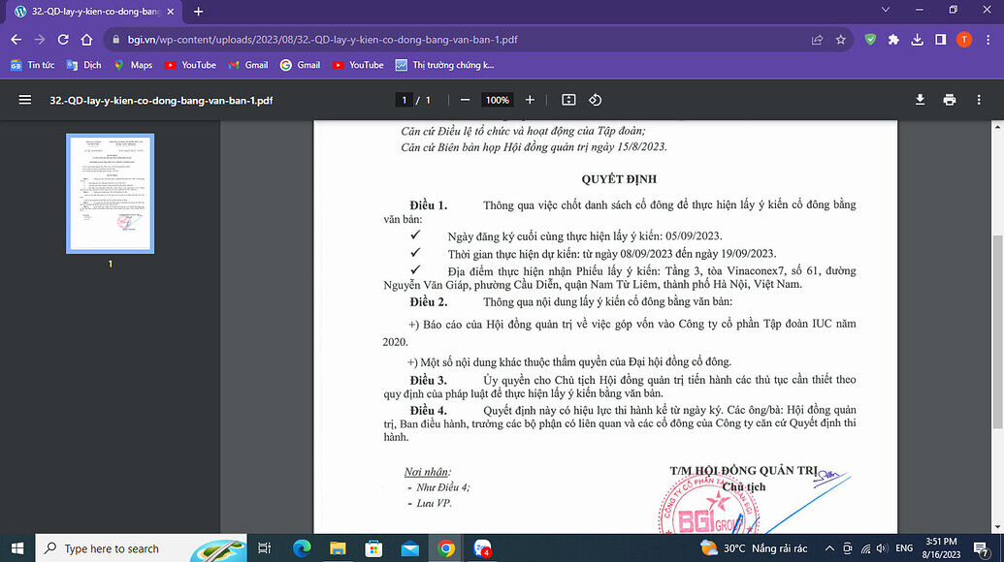1004x562 pixels.
Task: Select the page 1 thumbnail
Action: [110, 194]
